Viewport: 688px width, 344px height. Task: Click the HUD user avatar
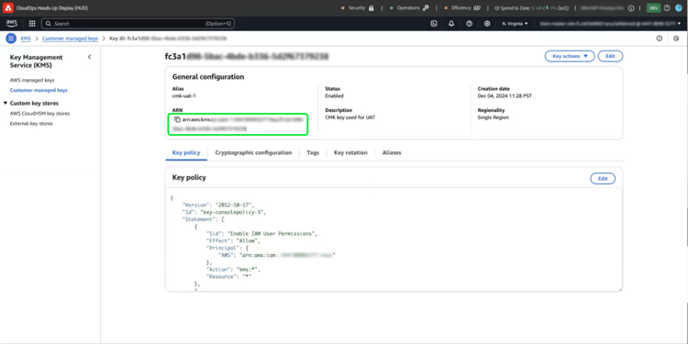[679, 8]
